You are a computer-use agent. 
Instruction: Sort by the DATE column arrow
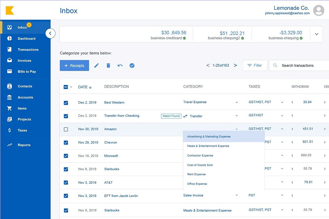tap(90, 87)
